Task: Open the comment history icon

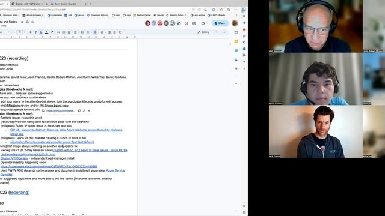Action: tap(194, 23)
